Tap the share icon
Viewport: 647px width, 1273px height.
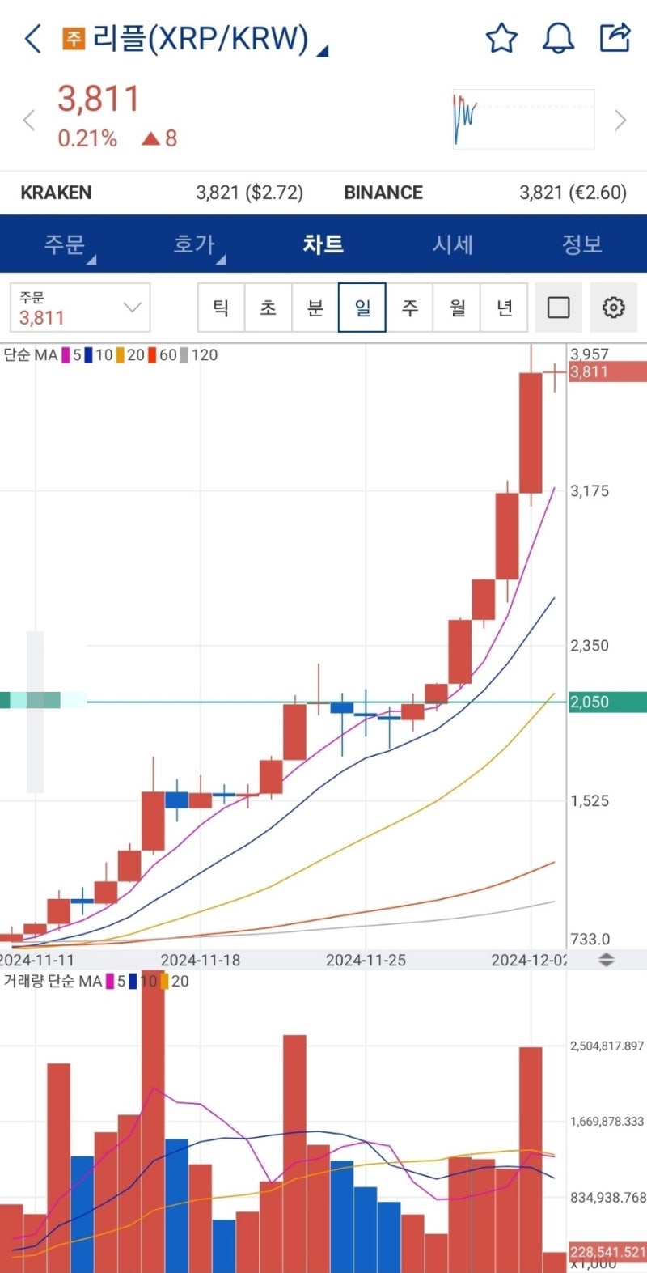615,37
